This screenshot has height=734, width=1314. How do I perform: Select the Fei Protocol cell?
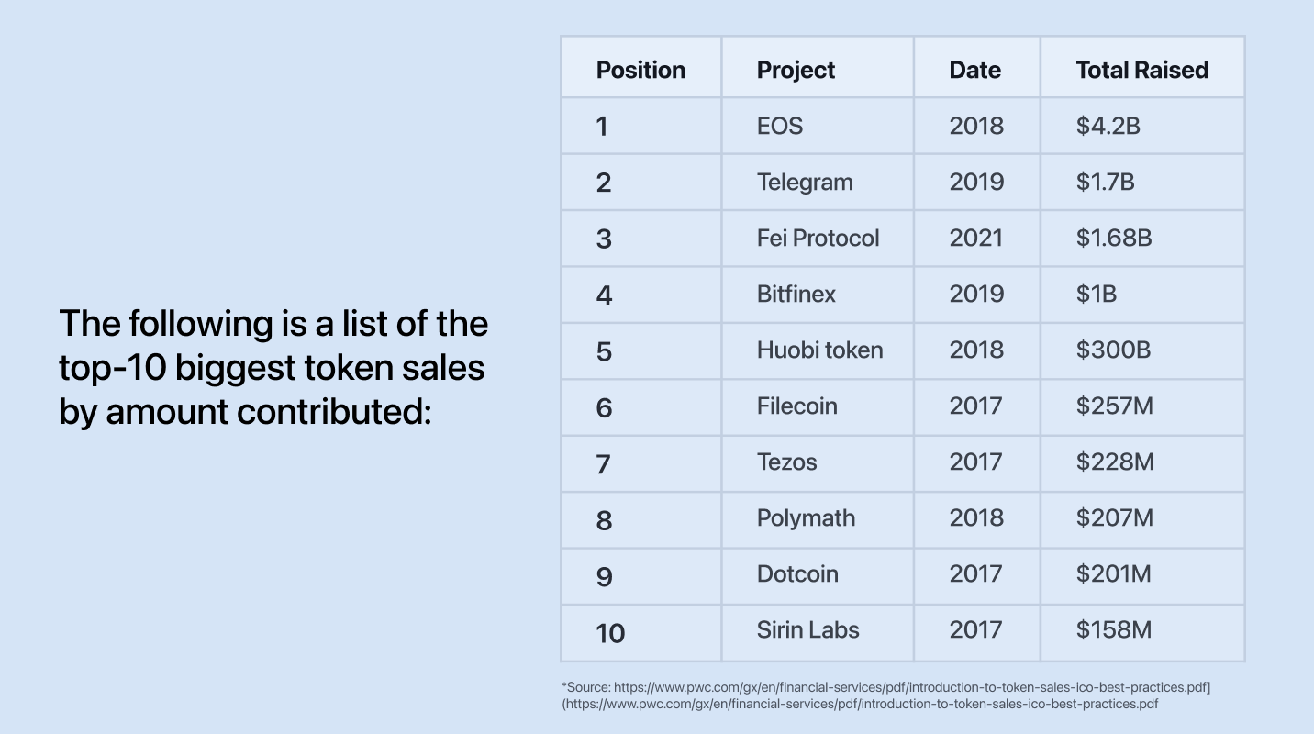pos(818,239)
